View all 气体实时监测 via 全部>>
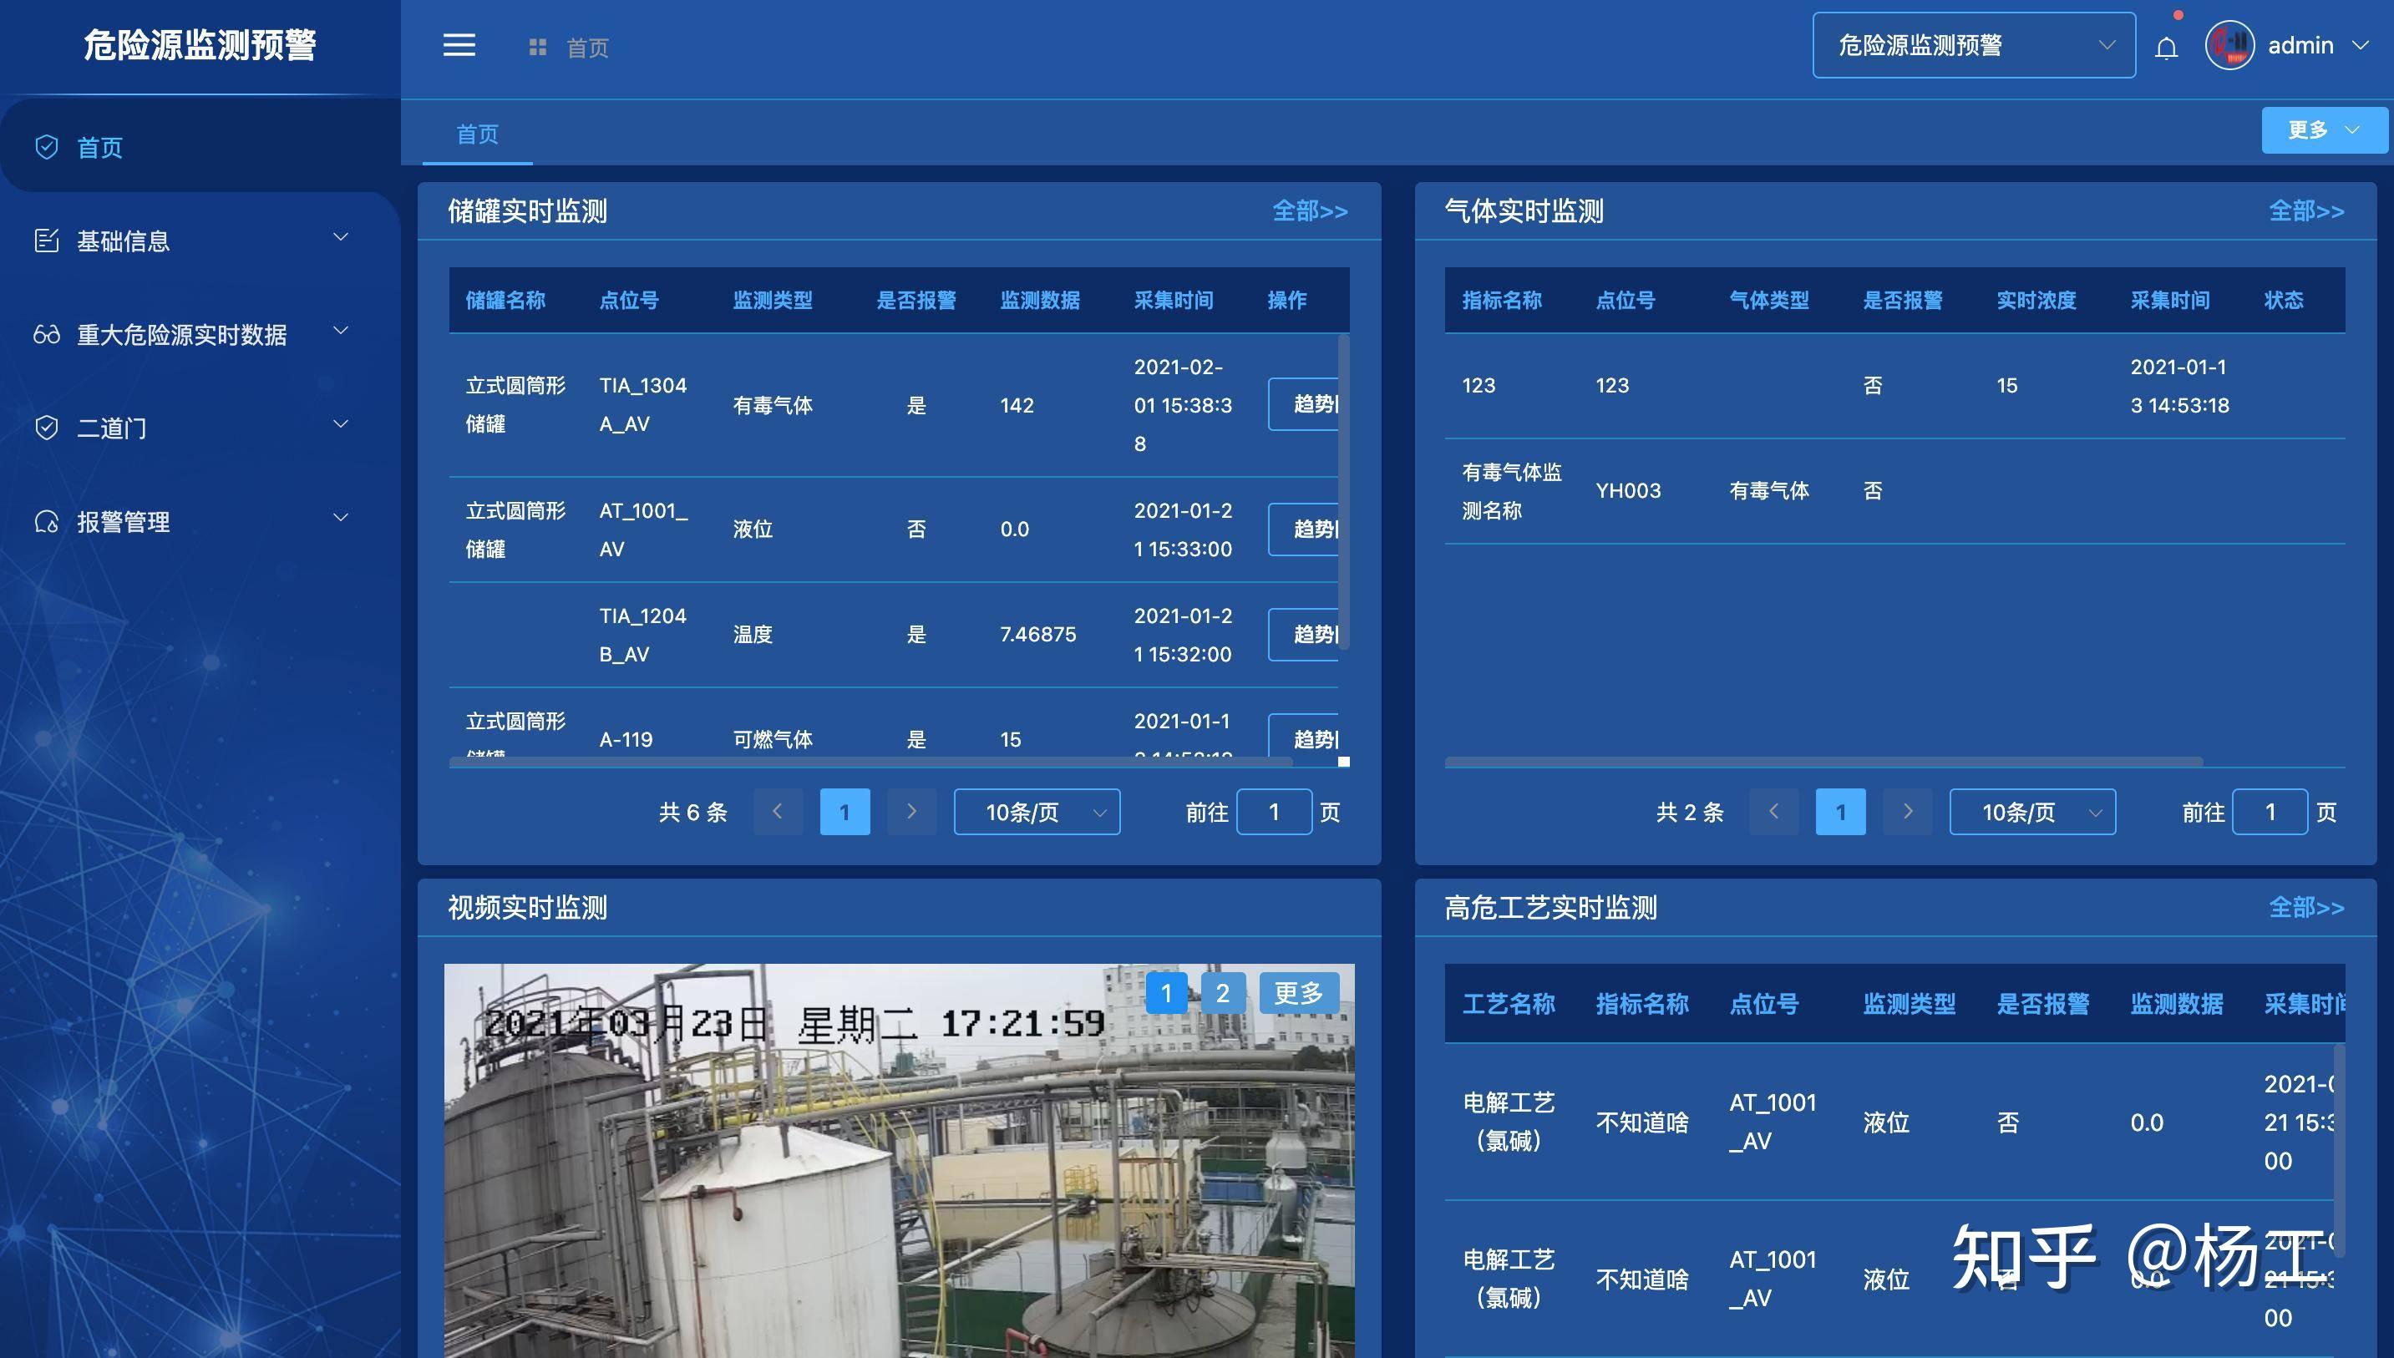This screenshot has width=2394, height=1358. [2306, 210]
